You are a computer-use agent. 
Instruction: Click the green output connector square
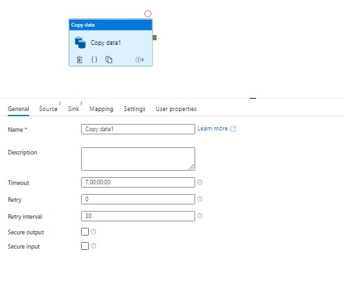tap(155, 38)
